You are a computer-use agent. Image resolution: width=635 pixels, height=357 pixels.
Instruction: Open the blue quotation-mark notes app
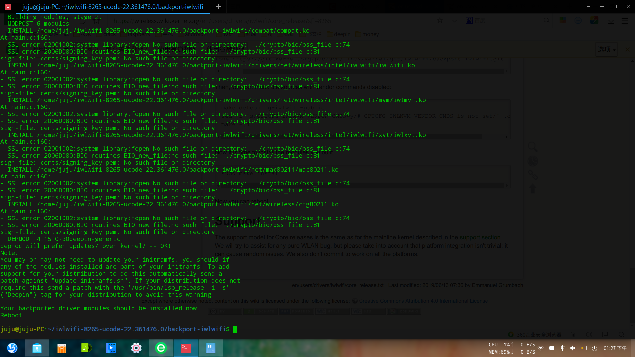[x=210, y=348]
